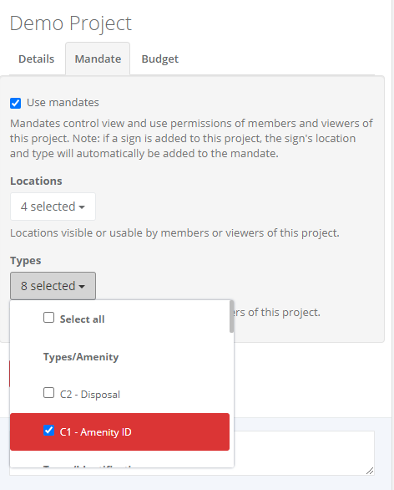Open the Locations 4 selected dropdown
The width and height of the screenshot is (394, 490).
click(53, 207)
